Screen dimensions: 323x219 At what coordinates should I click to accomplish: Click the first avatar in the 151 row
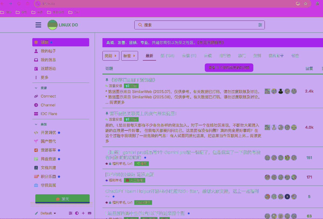pos(267,158)
